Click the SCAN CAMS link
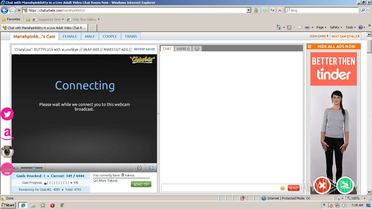This screenshot has width=372, height=209. point(319,36)
